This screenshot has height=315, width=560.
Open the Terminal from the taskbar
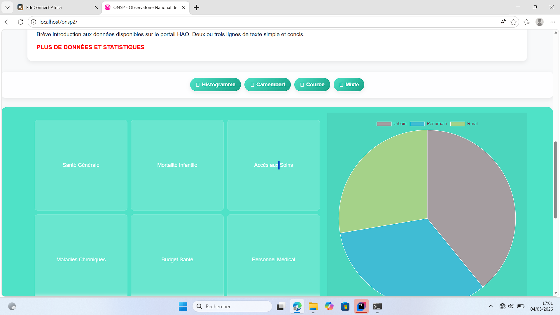point(377,307)
